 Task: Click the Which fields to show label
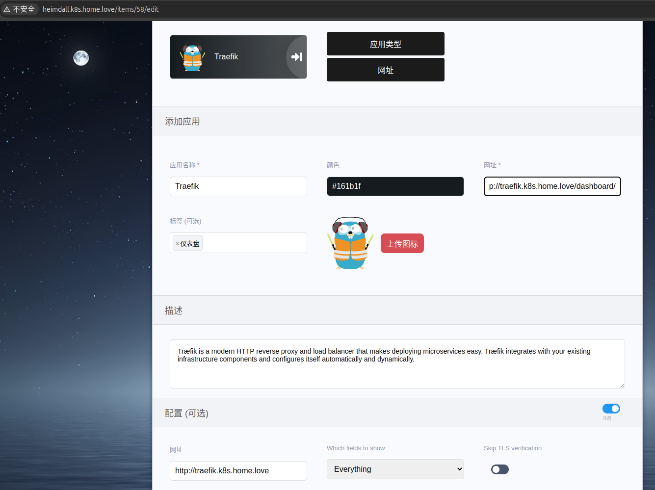[356, 448]
